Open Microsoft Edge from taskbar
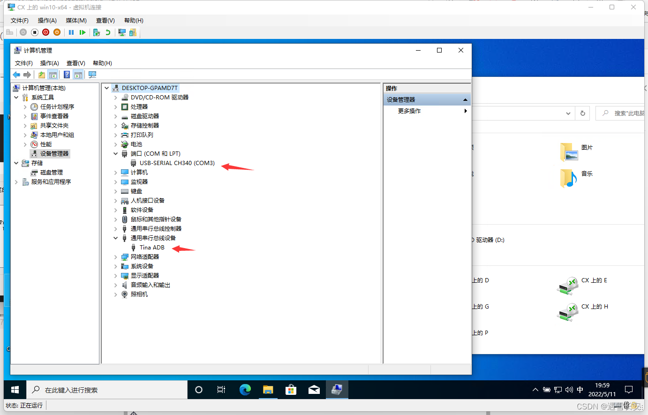Image resolution: width=648 pixels, height=415 pixels. click(245, 390)
